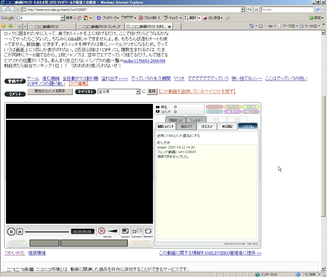Switch to ニコニコ動画(RC2)-ランキング browser tab

(x=100, y=27)
